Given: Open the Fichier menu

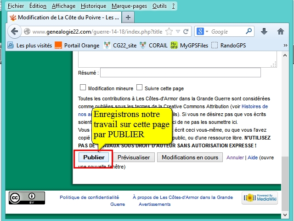Looking at the screenshot, I should pyautogui.click(x=16, y=6).
